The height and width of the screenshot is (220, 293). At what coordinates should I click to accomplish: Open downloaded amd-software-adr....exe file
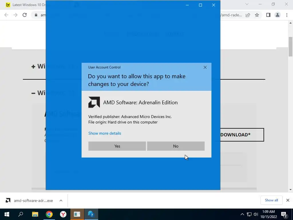tap(30, 201)
